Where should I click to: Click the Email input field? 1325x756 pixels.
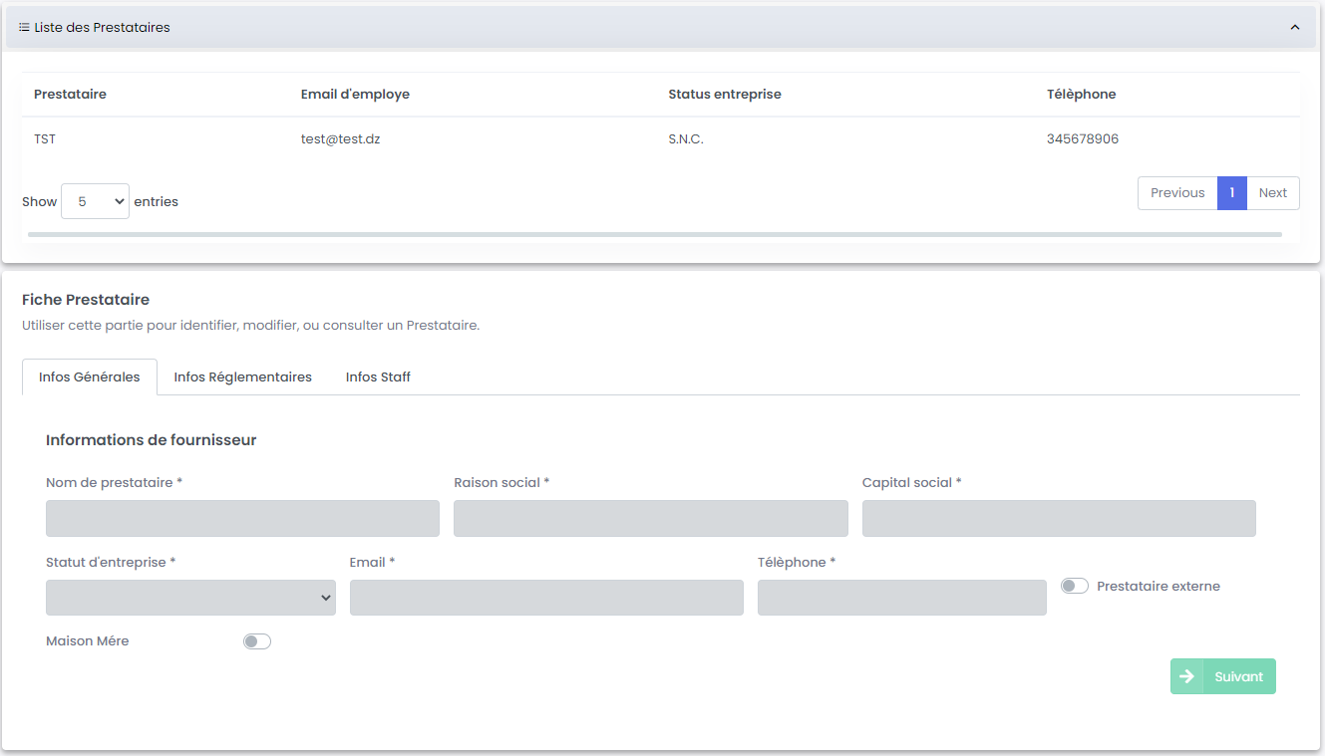click(546, 598)
